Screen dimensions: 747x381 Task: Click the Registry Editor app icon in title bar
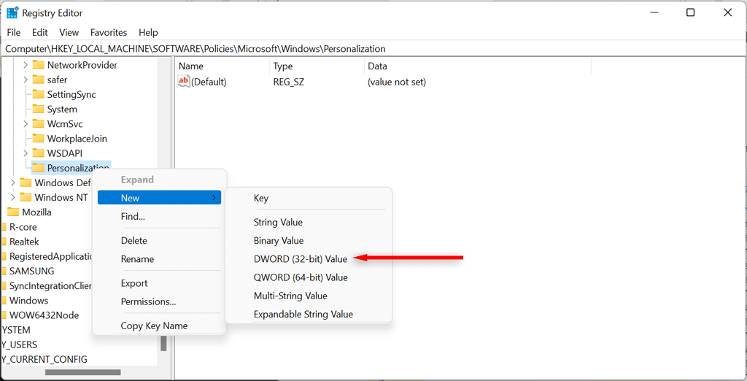coord(12,12)
